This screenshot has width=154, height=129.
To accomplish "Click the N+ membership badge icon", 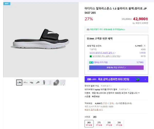I will (91, 62).
